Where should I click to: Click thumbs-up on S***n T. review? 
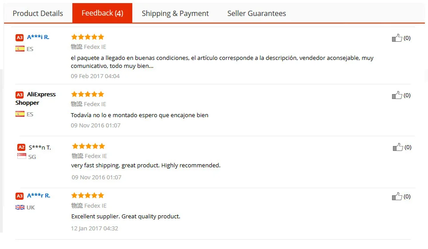pyautogui.click(x=398, y=147)
